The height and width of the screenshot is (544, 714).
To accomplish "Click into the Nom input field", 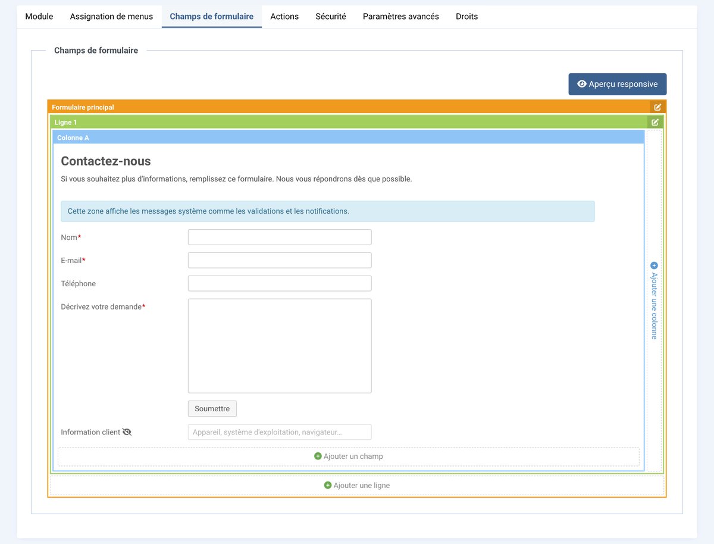I will pyautogui.click(x=280, y=237).
